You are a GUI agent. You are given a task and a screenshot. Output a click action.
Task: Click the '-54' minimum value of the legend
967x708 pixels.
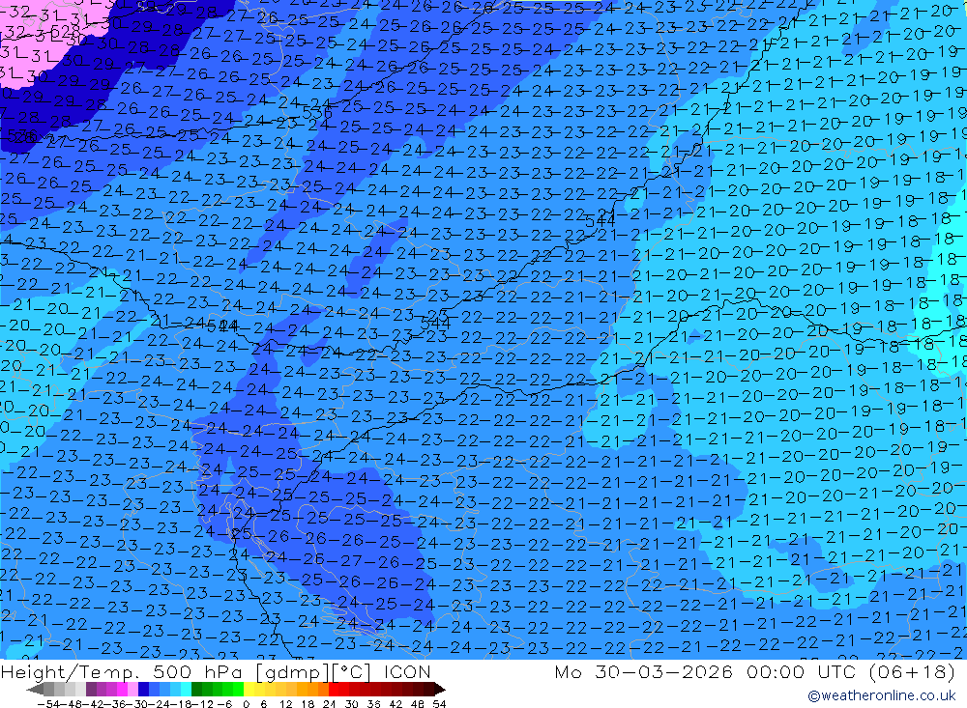[x=48, y=704]
